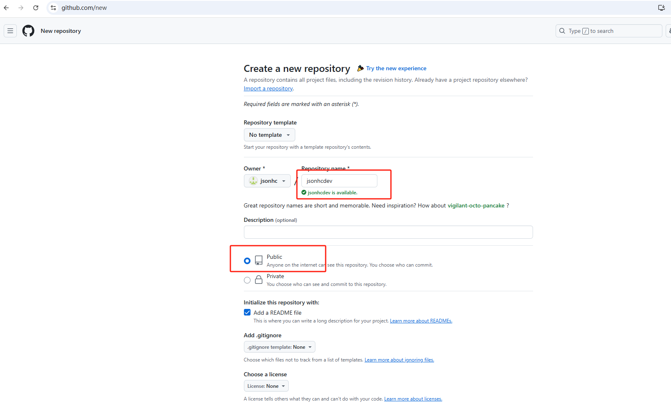The image size is (671, 403).
Task: Click into the Description text field
Action: [388, 232]
